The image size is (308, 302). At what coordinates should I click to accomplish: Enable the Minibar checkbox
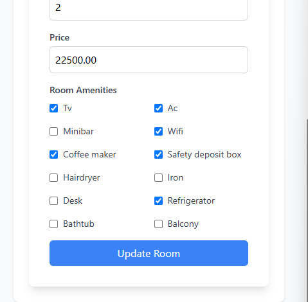[53, 131]
